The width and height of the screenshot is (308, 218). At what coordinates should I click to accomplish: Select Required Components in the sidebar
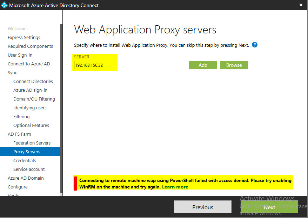(x=30, y=46)
